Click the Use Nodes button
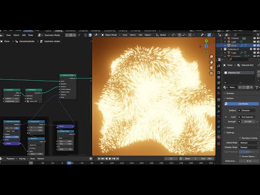260x195 pixels. [242, 104]
